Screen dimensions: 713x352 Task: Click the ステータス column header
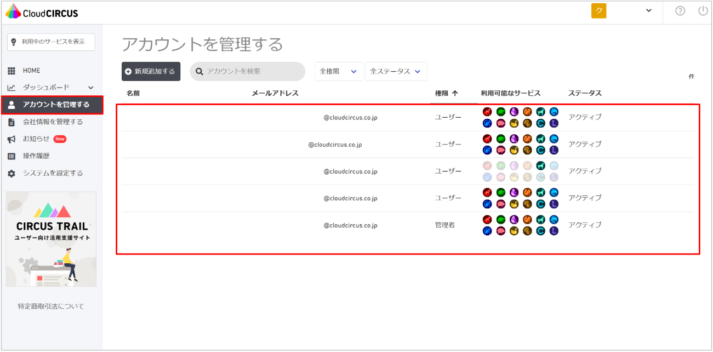(585, 93)
